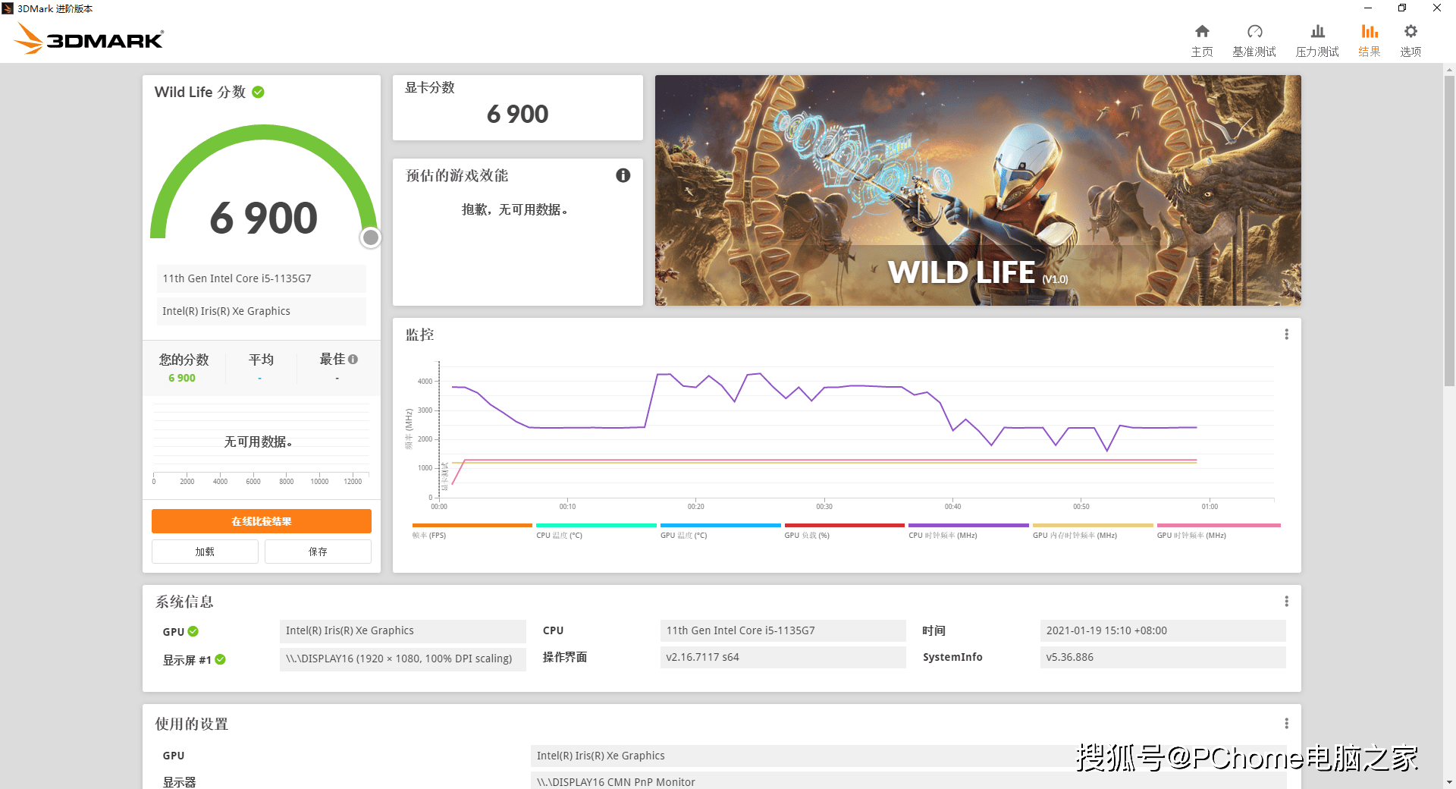The image size is (1456, 789).
Task: Toggle the CPU 温度 (°C) legend series
Action: click(596, 530)
